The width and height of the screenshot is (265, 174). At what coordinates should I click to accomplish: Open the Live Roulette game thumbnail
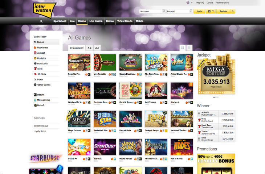coord(105,62)
